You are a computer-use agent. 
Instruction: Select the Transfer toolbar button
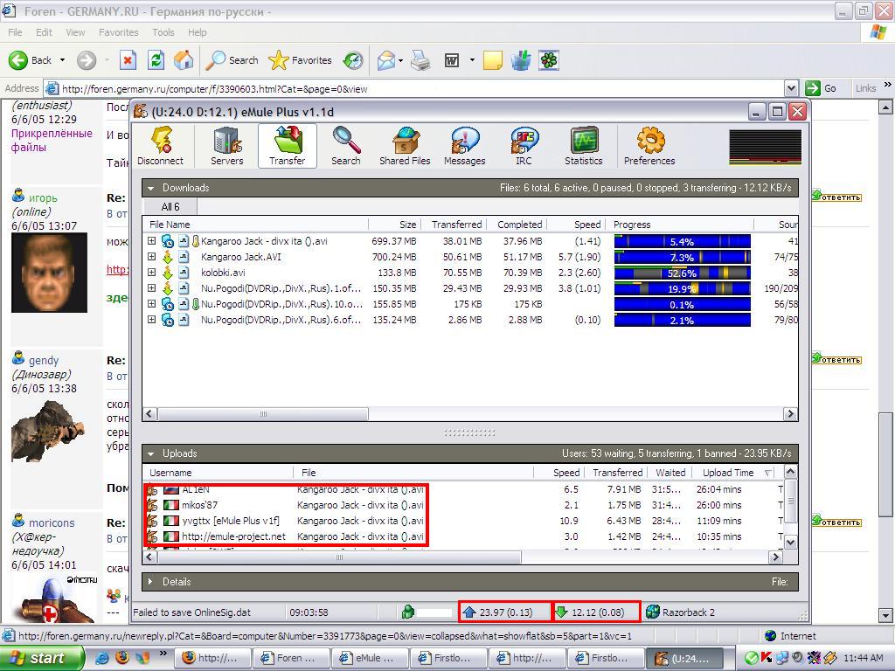[x=287, y=146]
